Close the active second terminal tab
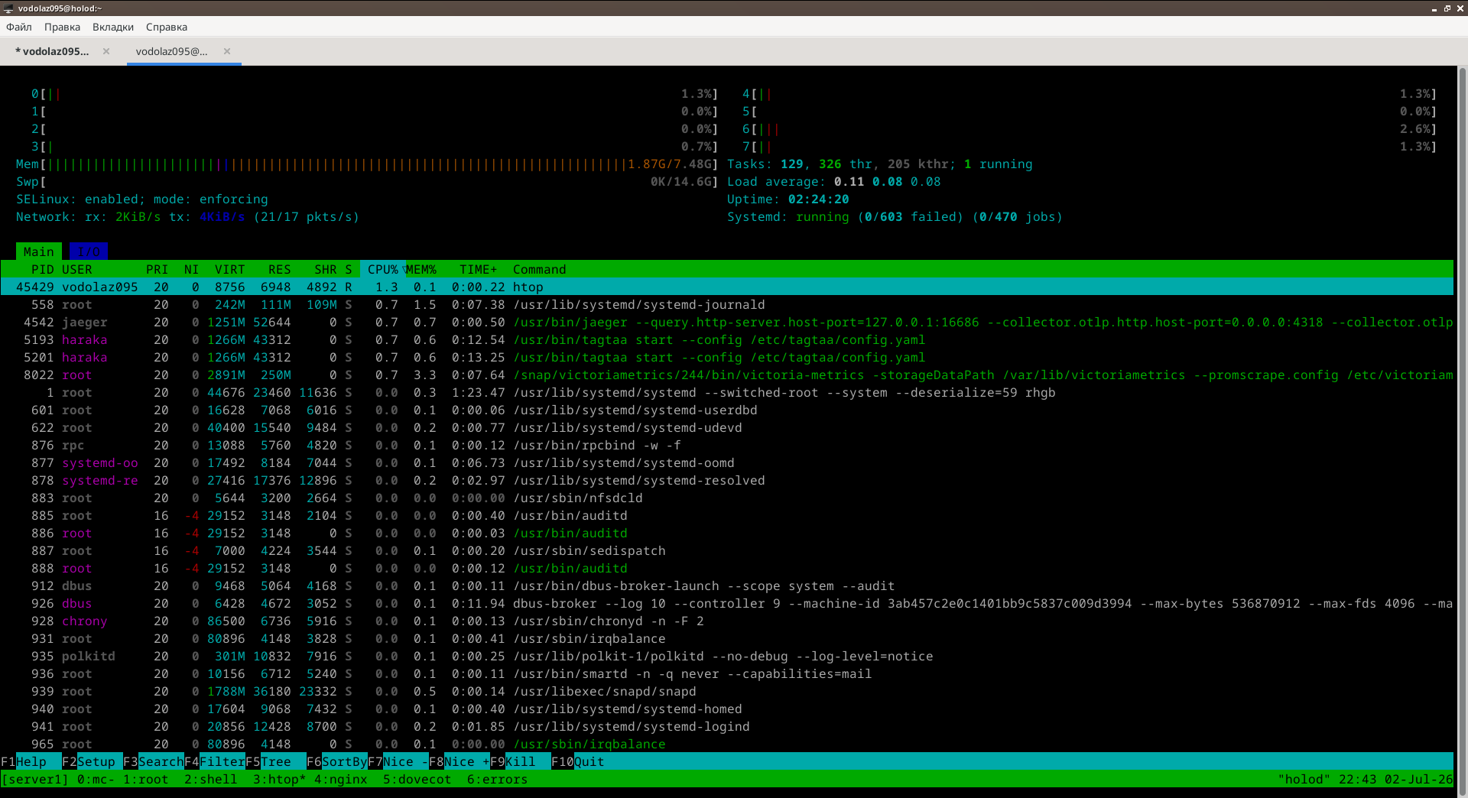The width and height of the screenshot is (1468, 798). click(227, 51)
